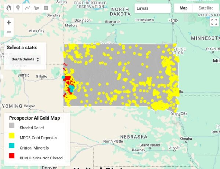This screenshot has height=169, width=220.
Task: Switch to Map view
Action: (184, 8)
